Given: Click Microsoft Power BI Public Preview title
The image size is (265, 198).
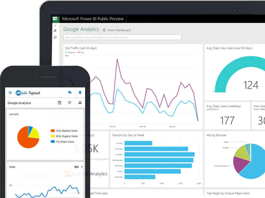Looking at the screenshot, I should [93, 19].
